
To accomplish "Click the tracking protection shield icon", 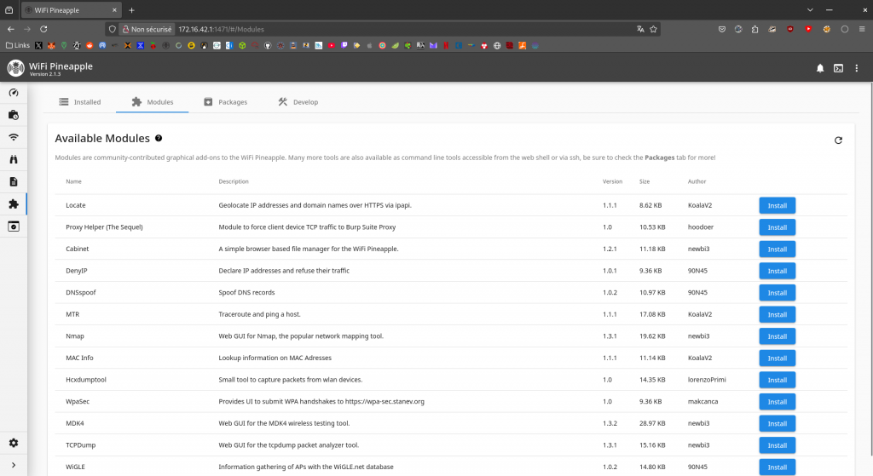I will (x=112, y=29).
